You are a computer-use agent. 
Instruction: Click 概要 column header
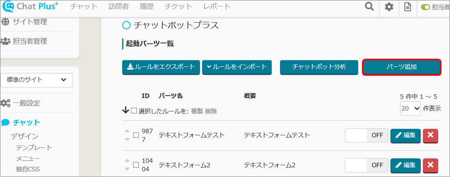click(x=250, y=96)
